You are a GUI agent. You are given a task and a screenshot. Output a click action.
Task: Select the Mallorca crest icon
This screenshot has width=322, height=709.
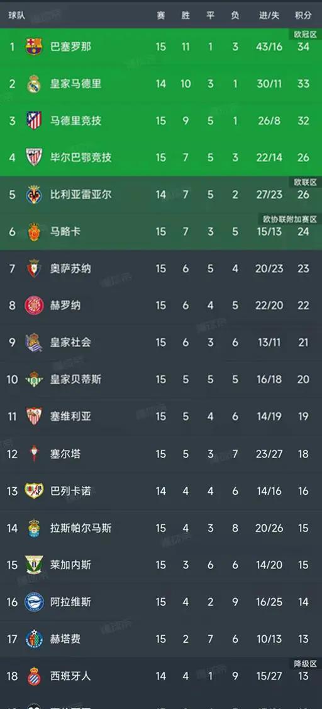(34, 231)
